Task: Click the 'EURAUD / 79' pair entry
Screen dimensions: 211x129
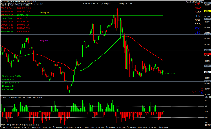Action: coord(23,25)
